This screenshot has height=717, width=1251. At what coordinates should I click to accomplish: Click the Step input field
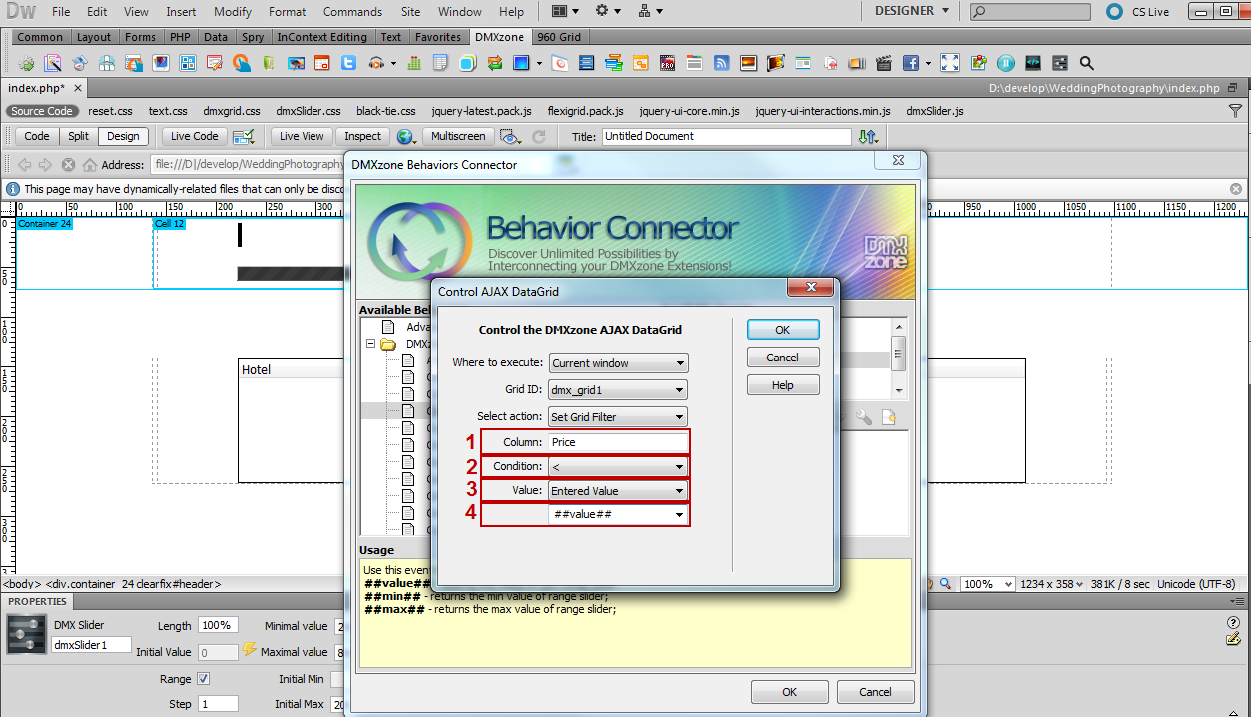[218, 704]
